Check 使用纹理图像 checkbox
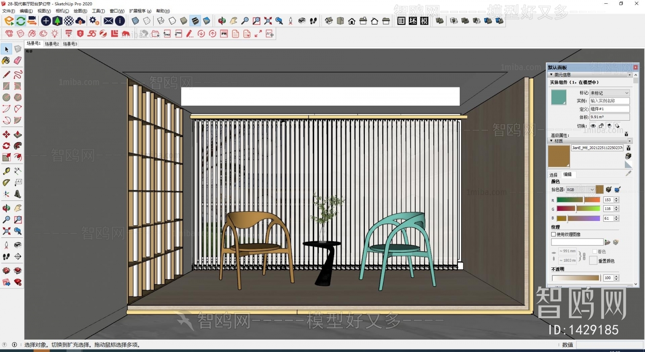The width and height of the screenshot is (645, 352). (553, 234)
